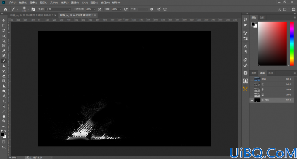The height and width of the screenshot is (159, 297).
Task: Open the Character panel icon
Action: 246,46
